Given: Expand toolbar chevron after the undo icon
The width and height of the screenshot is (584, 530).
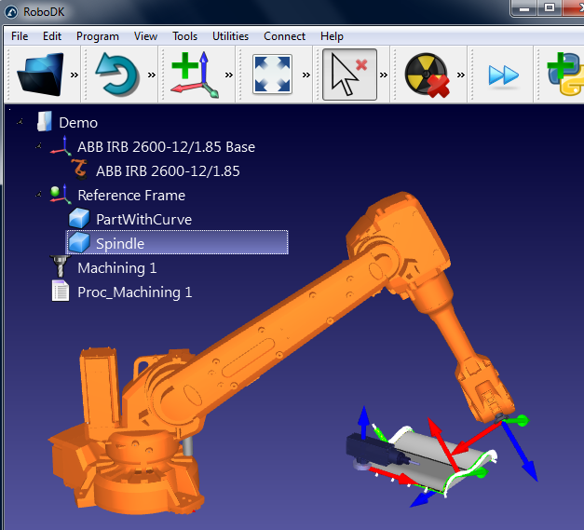Looking at the screenshot, I should tap(152, 75).
